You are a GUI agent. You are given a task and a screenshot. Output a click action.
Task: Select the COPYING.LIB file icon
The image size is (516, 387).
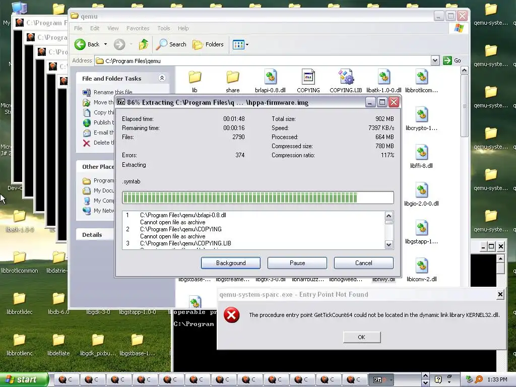click(x=346, y=77)
